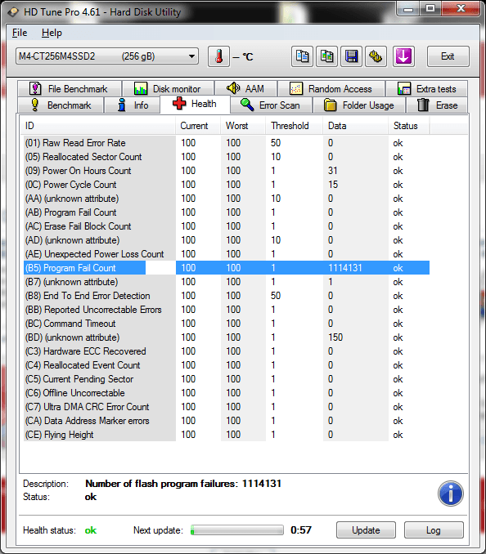Click the Worst column header
This screenshot has height=554, width=486.
[x=243, y=126]
